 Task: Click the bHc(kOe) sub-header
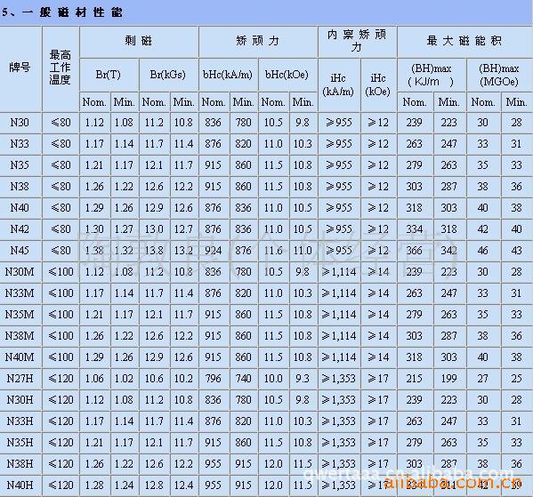click(287, 75)
